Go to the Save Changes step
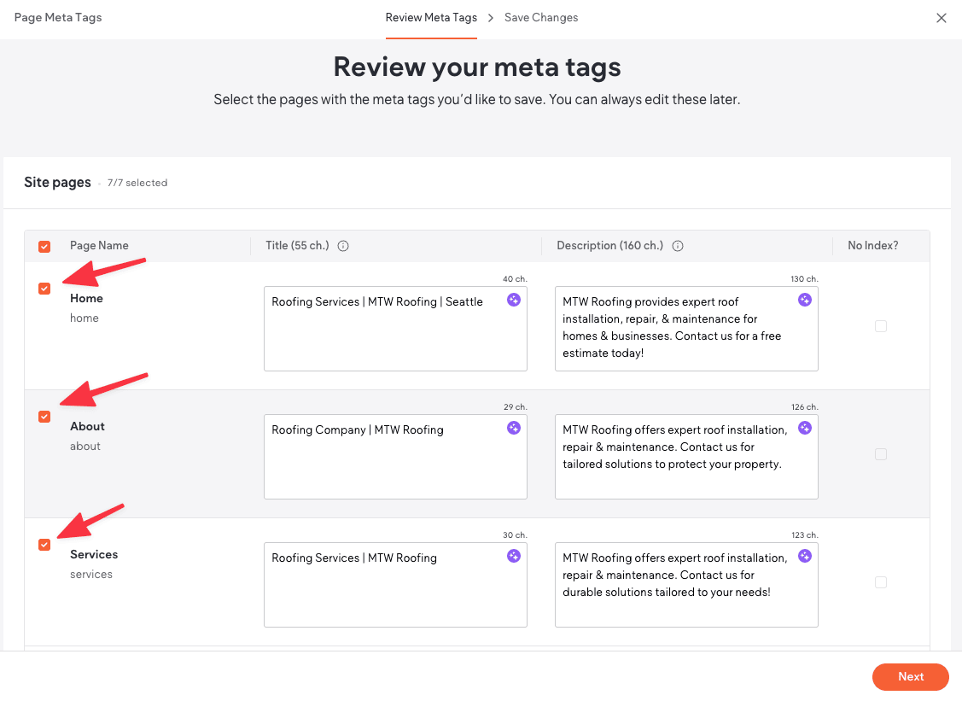Screen dimensions: 962x701 pos(541,18)
